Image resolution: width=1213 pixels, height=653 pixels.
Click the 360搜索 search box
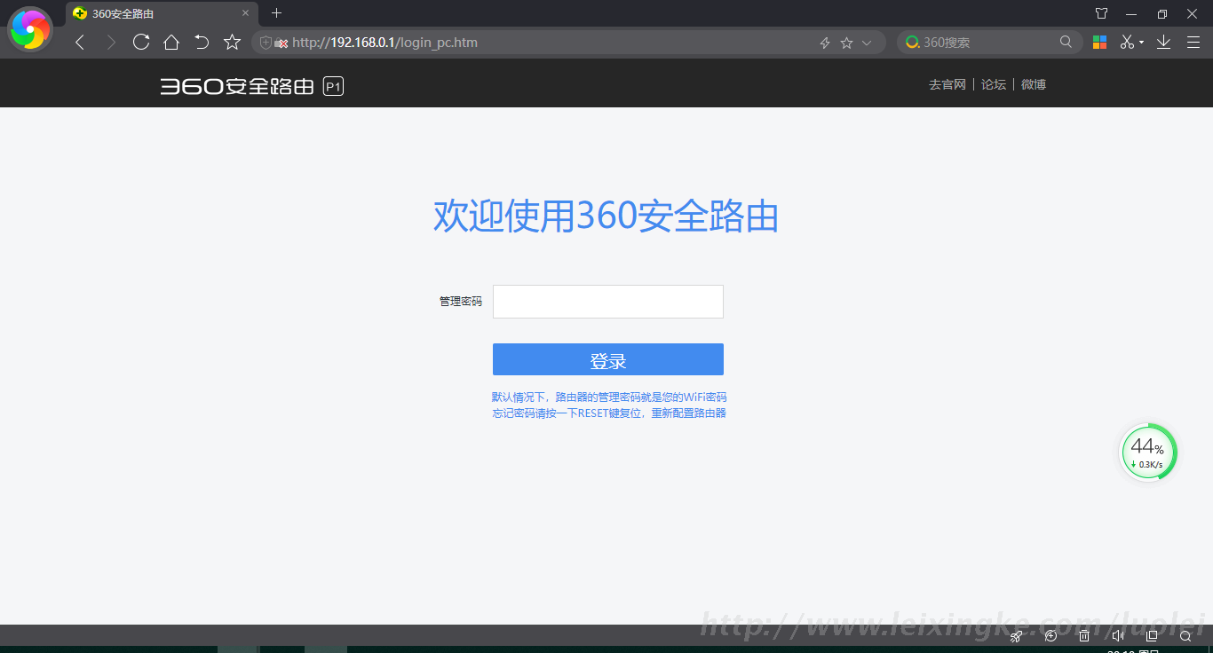click(x=989, y=43)
